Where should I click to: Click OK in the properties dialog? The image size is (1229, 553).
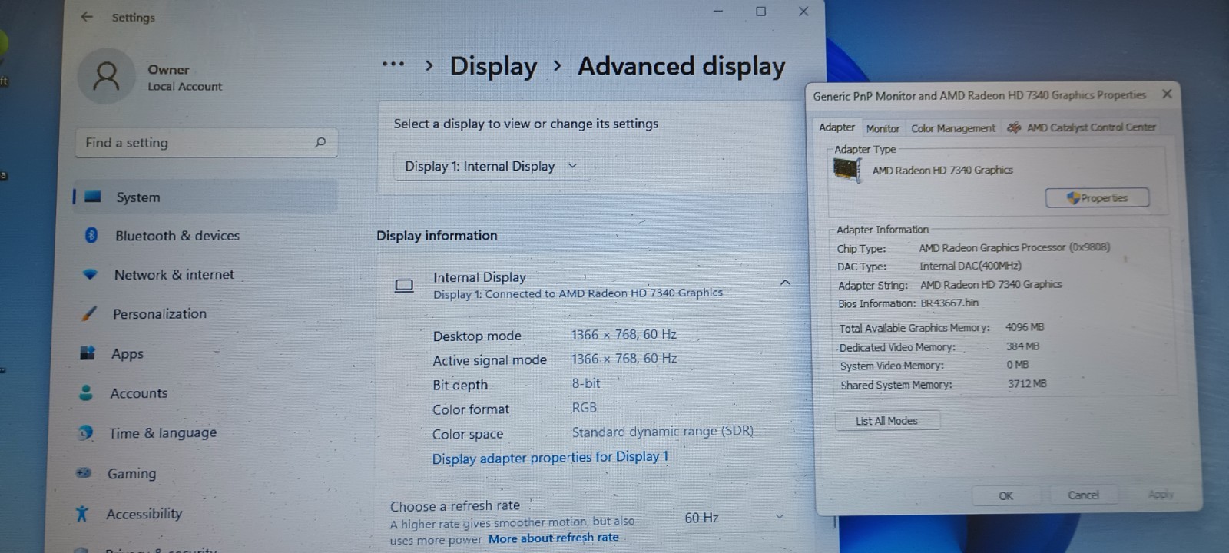(x=1005, y=495)
